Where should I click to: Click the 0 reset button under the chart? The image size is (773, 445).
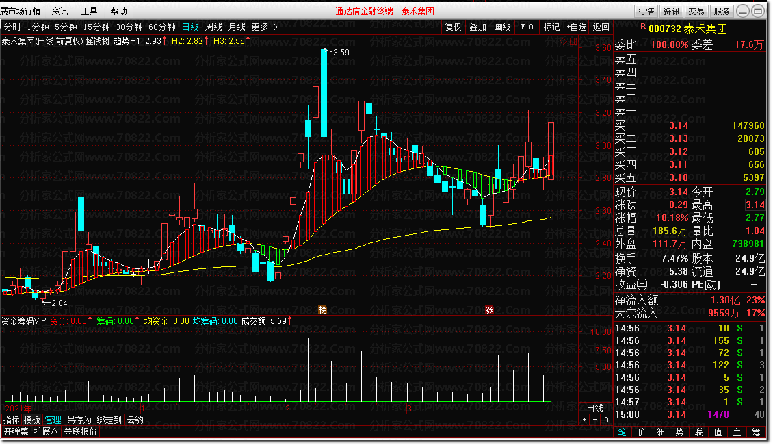606,420
